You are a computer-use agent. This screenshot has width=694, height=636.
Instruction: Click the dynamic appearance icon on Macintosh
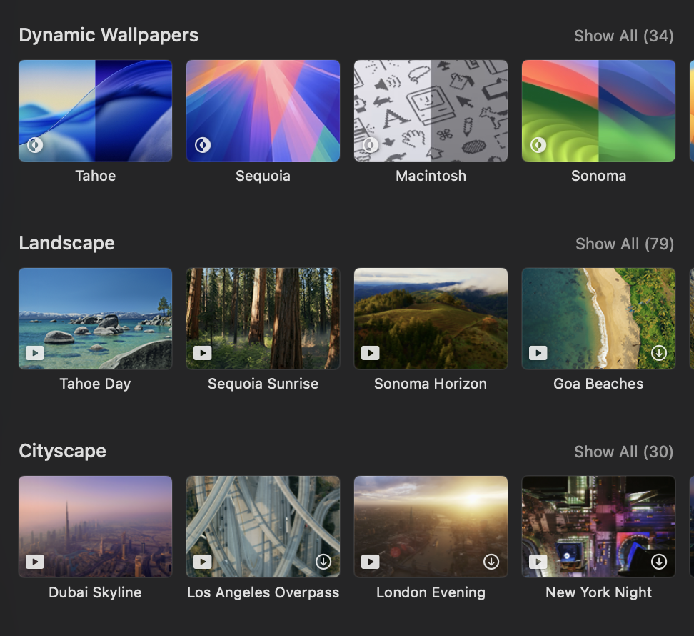[371, 145]
